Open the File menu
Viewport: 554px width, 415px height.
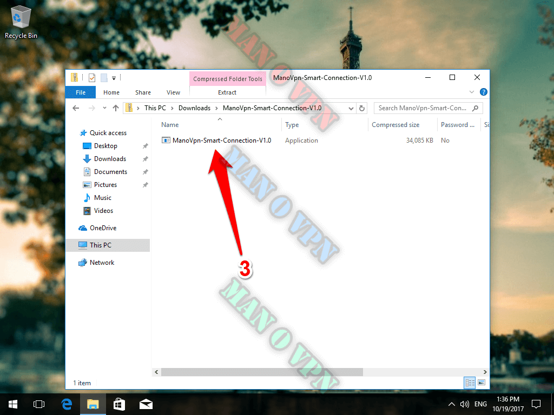click(81, 92)
